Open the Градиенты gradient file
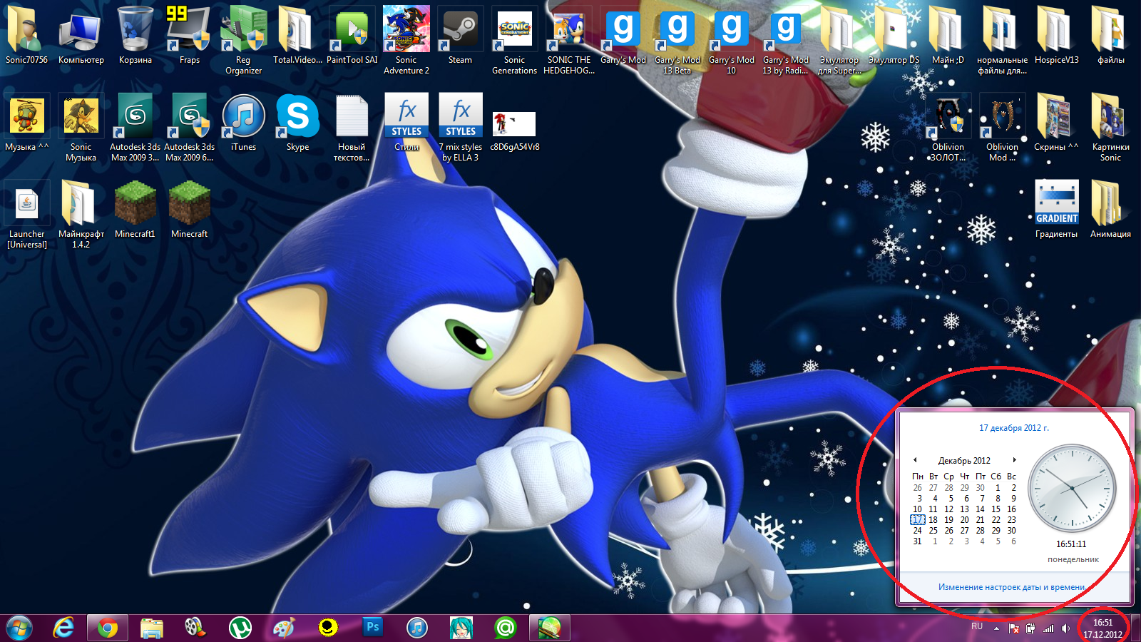 [x=1056, y=210]
